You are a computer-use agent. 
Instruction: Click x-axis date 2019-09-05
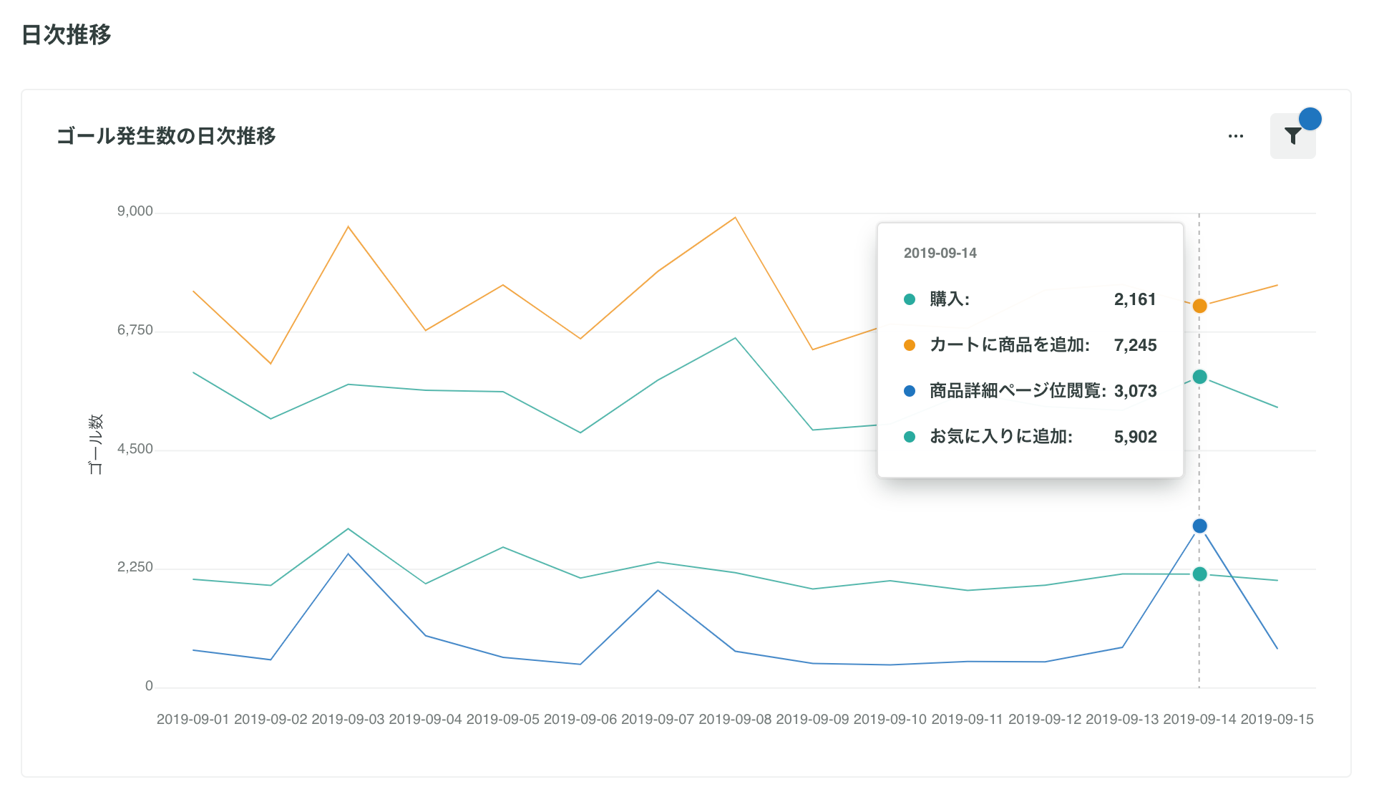point(502,720)
